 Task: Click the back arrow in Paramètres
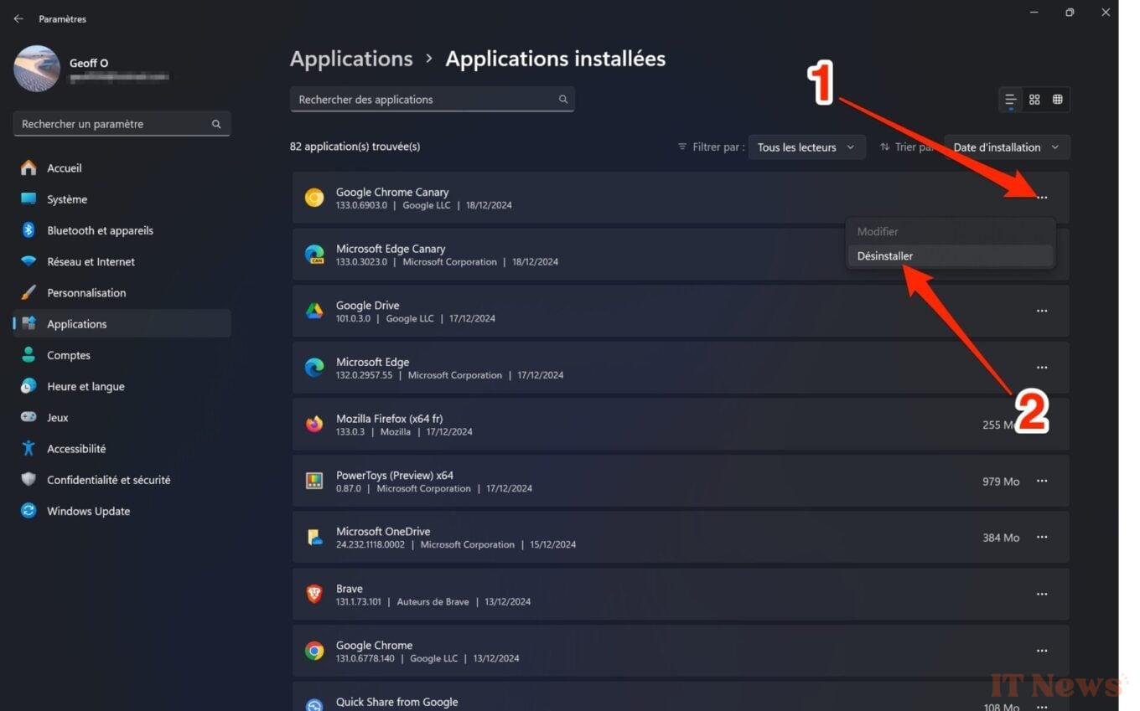pyautogui.click(x=18, y=18)
